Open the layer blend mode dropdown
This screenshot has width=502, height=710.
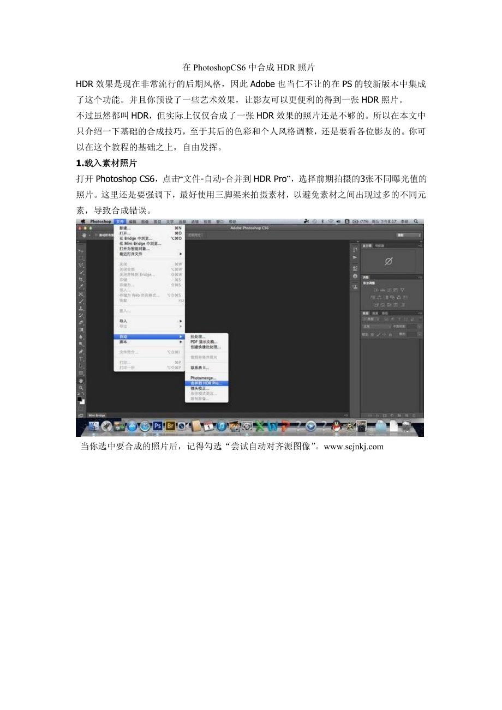[377, 326]
